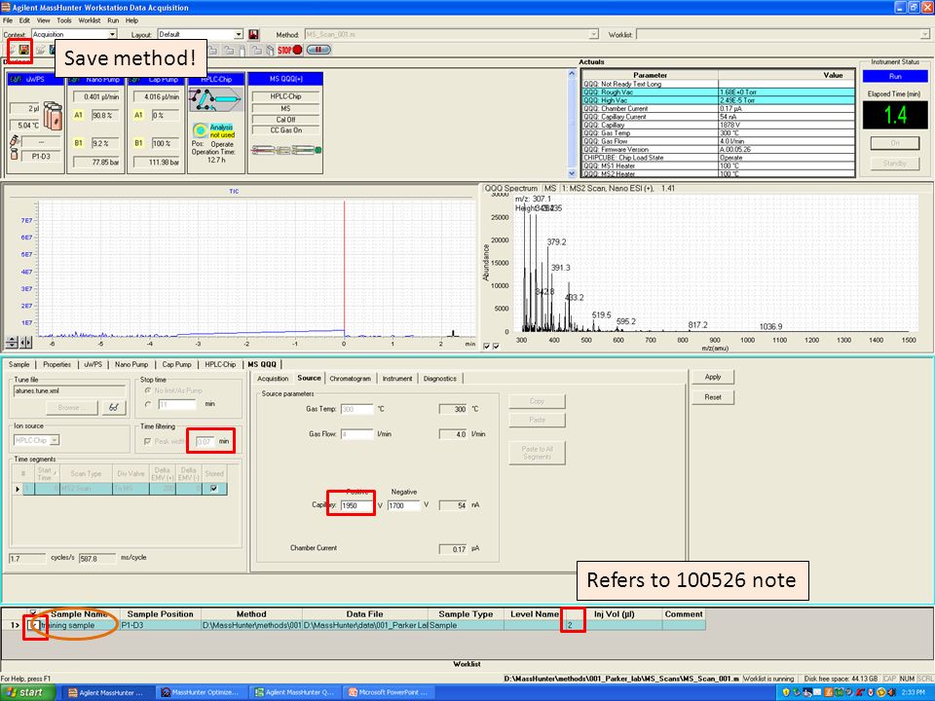
Task: Open the Tools menu
Action: pyautogui.click(x=64, y=20)
